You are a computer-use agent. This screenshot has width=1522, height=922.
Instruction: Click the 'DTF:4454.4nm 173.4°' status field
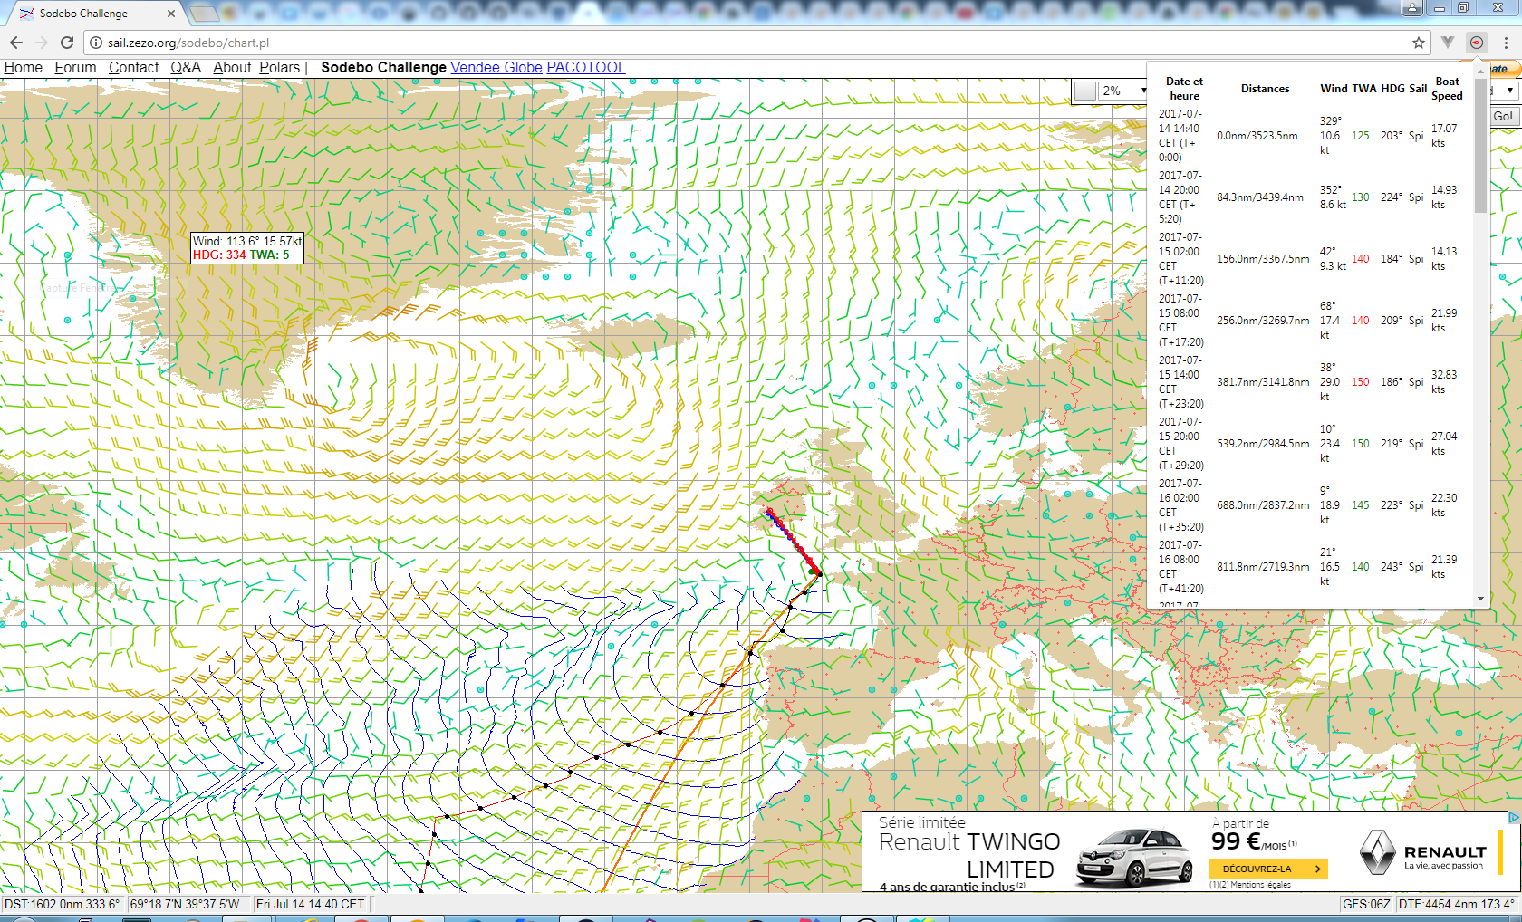pos(1457,904)
